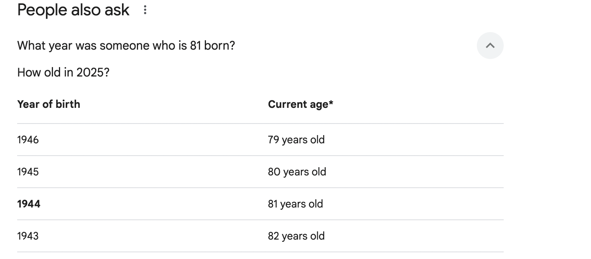Image resolution: width=591 pixels, height=259 pixels.
Task: Collapse answer using the chevron-up button
Action: tap(490, 46)
